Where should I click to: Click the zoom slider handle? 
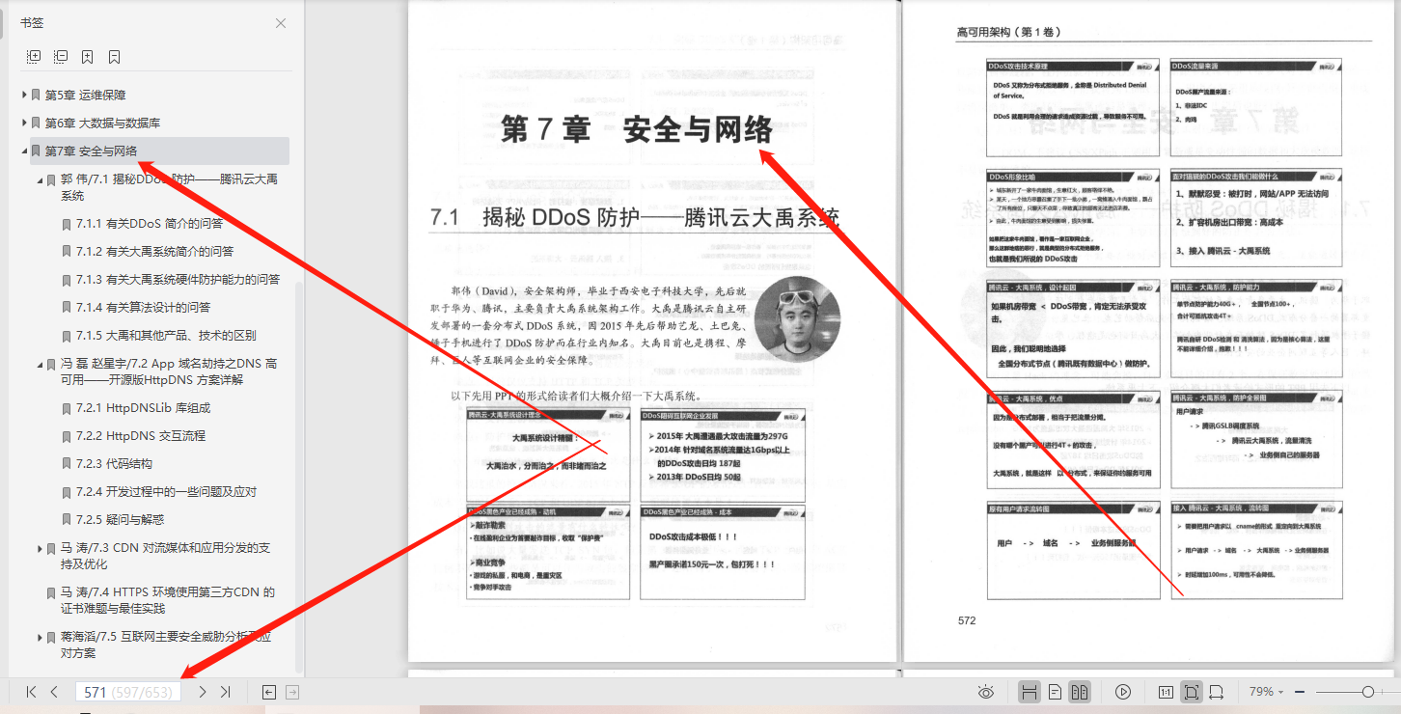coord(1368,692)
